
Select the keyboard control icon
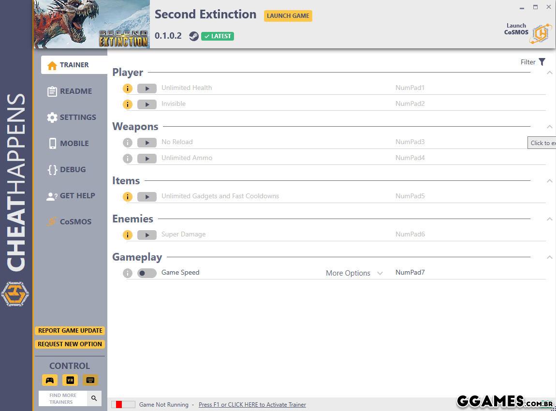coord(90,380)
